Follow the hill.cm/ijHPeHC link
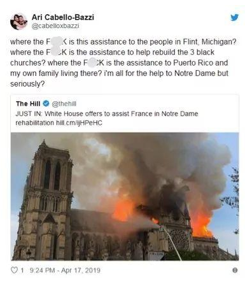The height and width of the screenshot is (281, 245). 79,123
